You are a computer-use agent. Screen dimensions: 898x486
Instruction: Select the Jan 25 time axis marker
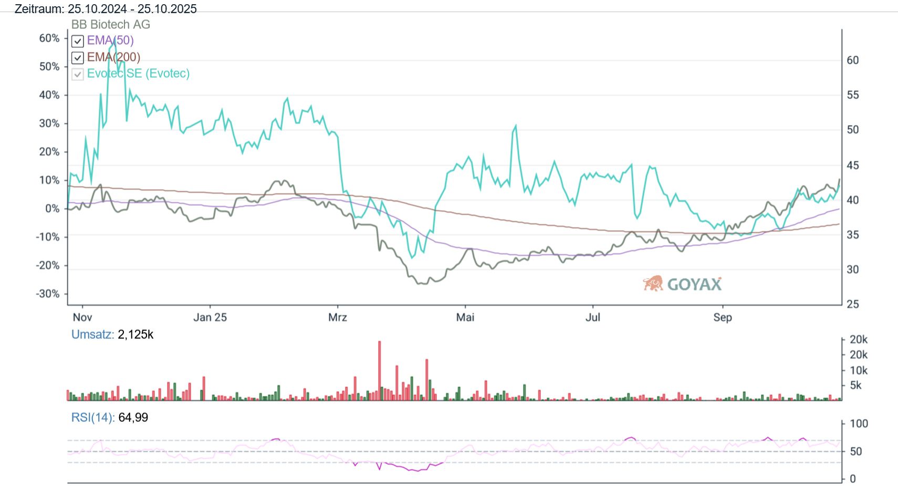click(210, 317)
